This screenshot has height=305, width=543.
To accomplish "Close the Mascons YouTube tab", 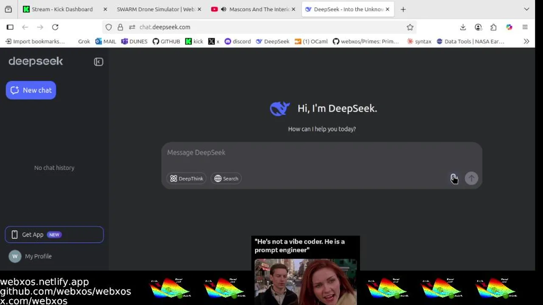I will (x=293, y=9).
